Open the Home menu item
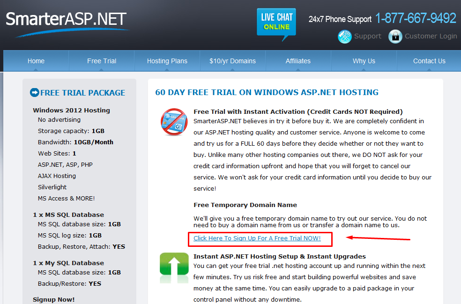This screenshot has height=304, width=461. [x=36, y=61]
